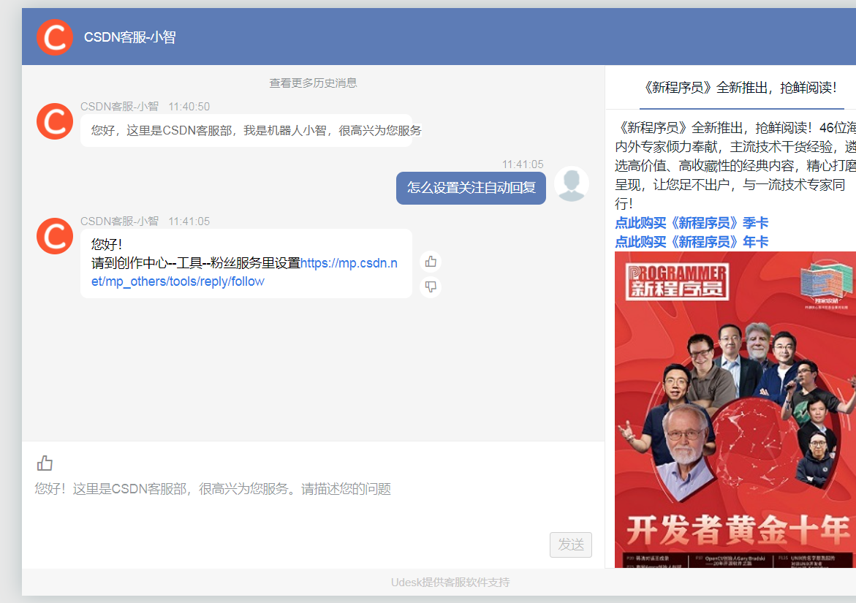This screenshot has height=603, width=856.
Task: Give thumbs down to the bot's reply
Action: click(431, 287)
